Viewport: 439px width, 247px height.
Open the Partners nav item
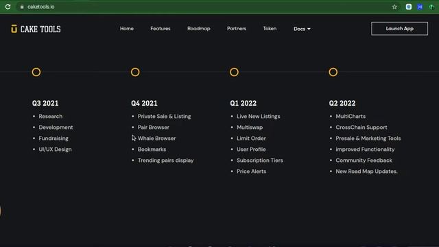(237, 29)
